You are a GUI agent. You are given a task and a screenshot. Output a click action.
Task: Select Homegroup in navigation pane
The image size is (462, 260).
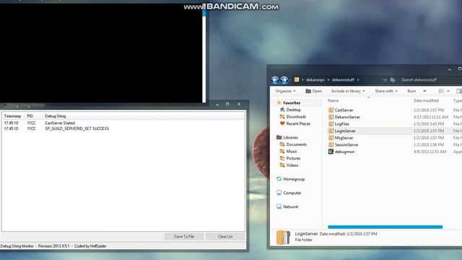coord(294,179)
